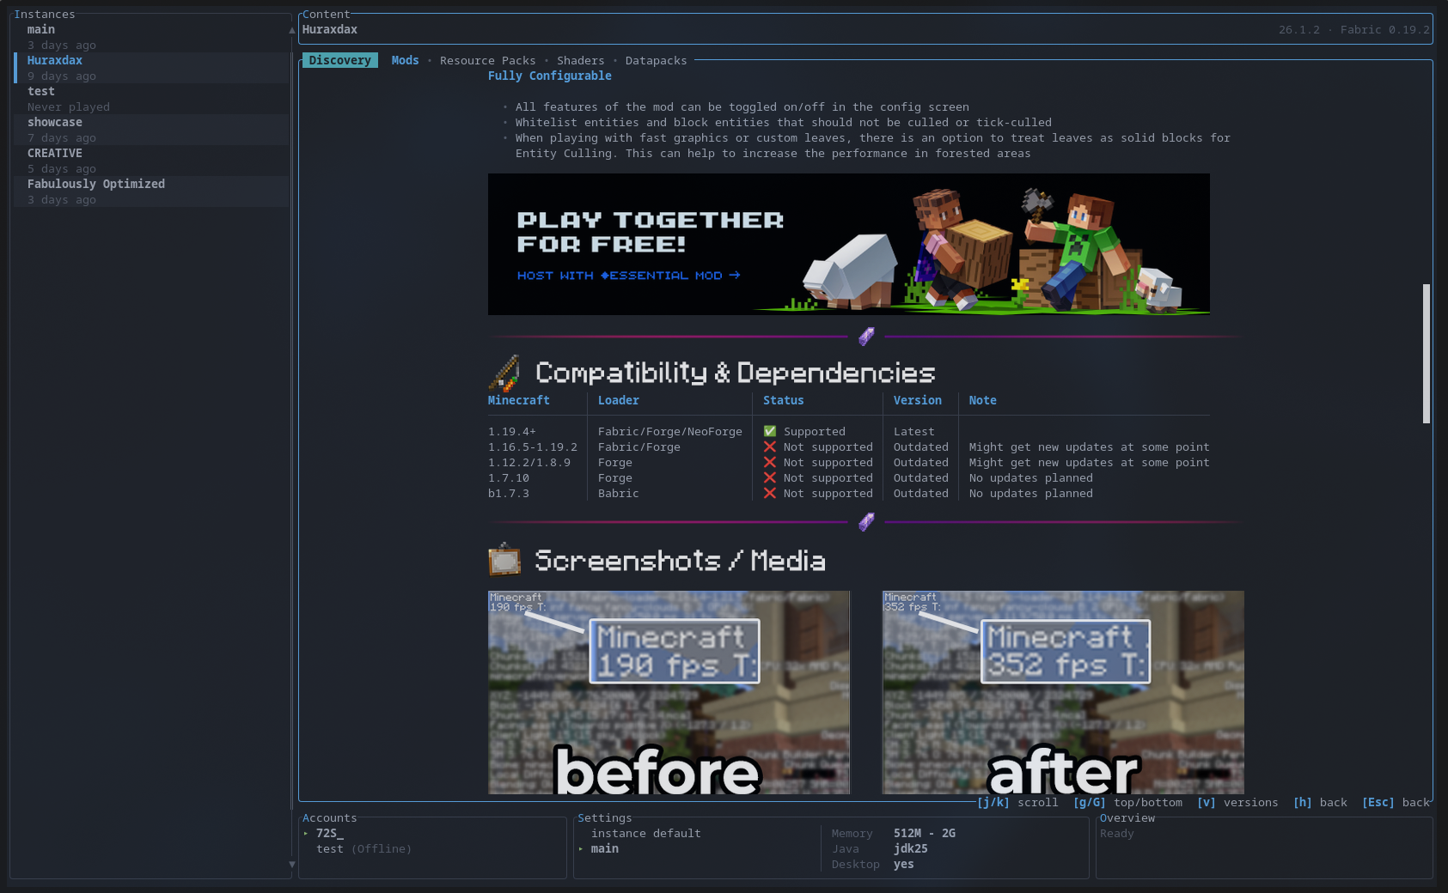The width and height of the screenshot is (1448, 893).
Task: Click the Desktop value yes
Action: (904, 864)
